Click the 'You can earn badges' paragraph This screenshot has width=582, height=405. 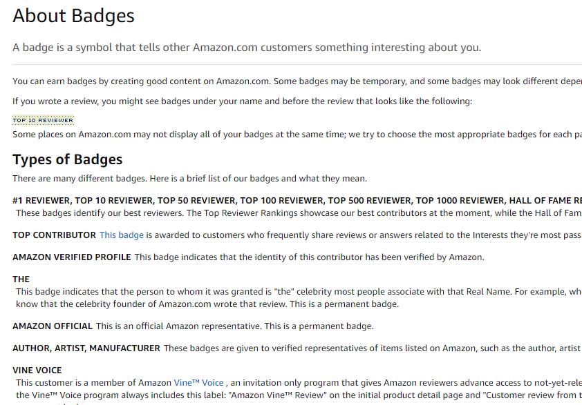click(297, 81)
